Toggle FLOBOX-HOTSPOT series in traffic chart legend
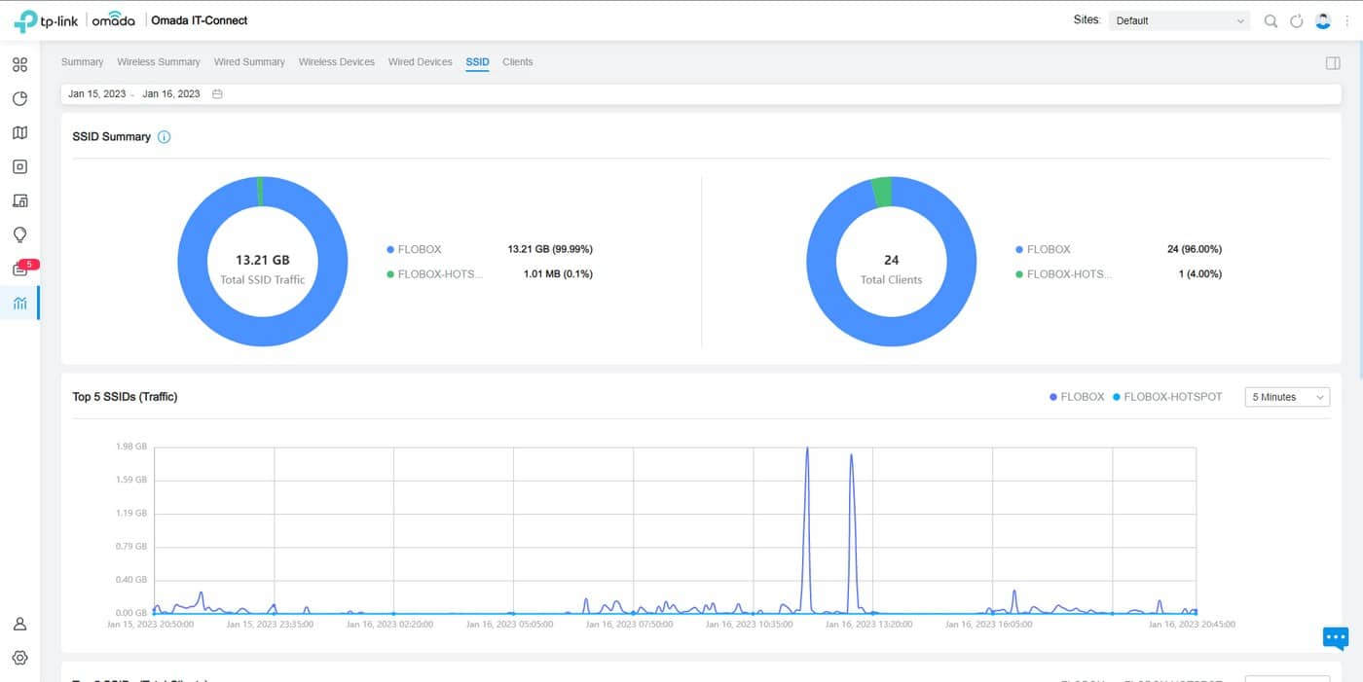The image size is (1363, 682). click(x=1166, y=397)
